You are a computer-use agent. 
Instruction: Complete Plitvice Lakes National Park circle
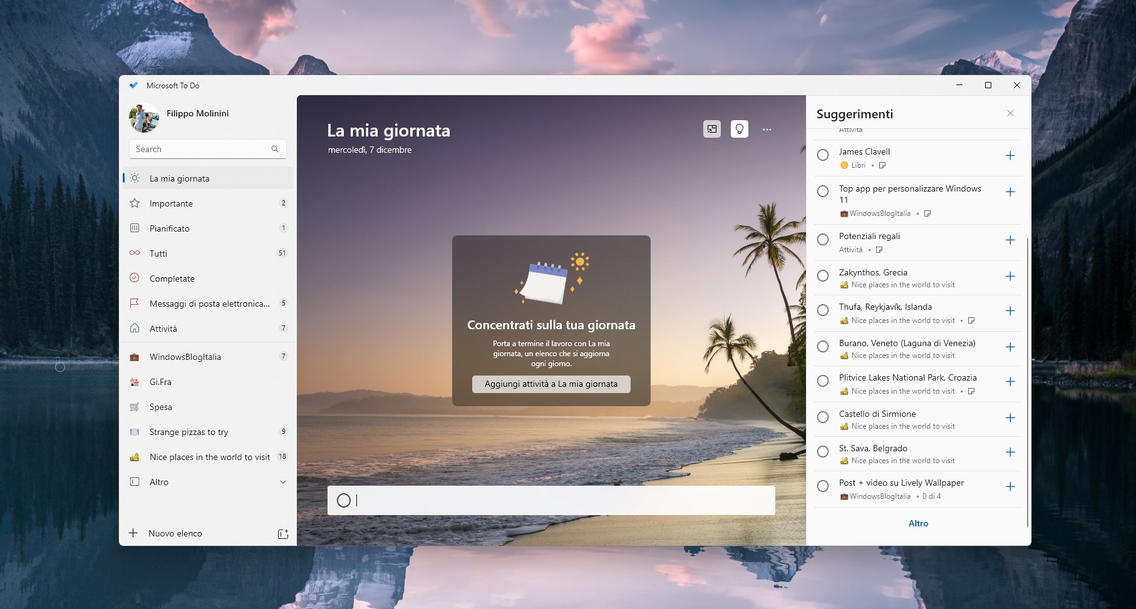click(823, 381)
